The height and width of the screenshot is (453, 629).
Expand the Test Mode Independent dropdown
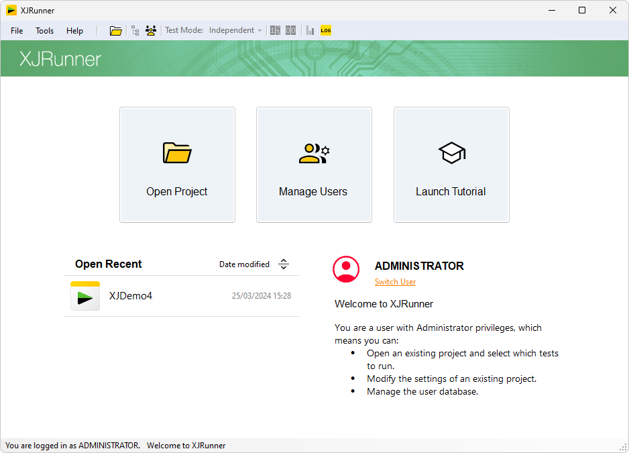pos(235,30)
